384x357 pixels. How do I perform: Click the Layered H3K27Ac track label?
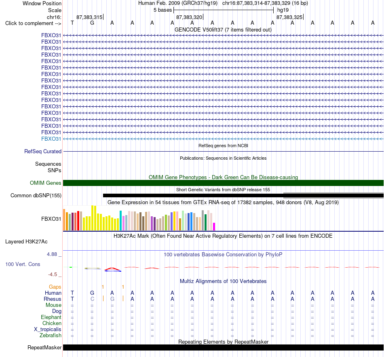pos(26,242)
